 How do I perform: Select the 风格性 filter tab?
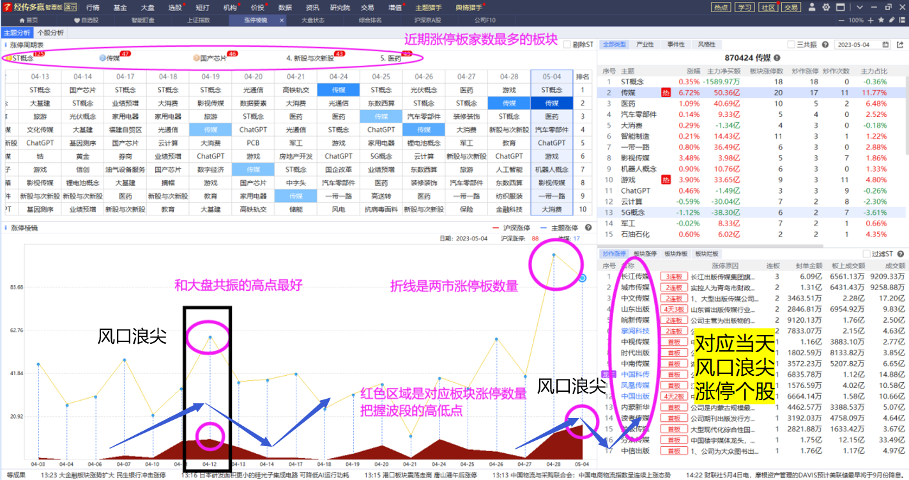[x=707, y=45]
